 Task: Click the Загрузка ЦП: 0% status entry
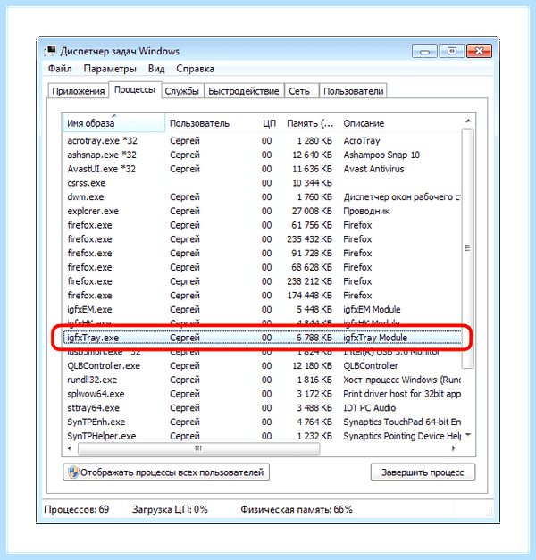[x=170, y=509]
